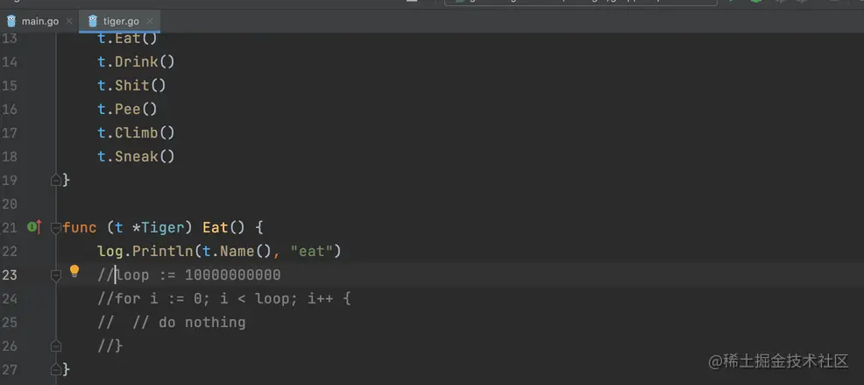Image resolution: width=864 pixels, height=385 pixels.
Task: Click the Climb method call on line 17
Action: [136, 132]
